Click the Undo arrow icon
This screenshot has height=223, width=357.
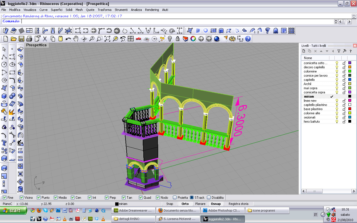tap(68, 39)
